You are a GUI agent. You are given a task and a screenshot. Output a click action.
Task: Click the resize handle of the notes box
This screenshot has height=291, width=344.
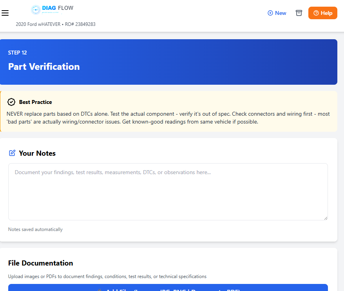coord(325,218)
